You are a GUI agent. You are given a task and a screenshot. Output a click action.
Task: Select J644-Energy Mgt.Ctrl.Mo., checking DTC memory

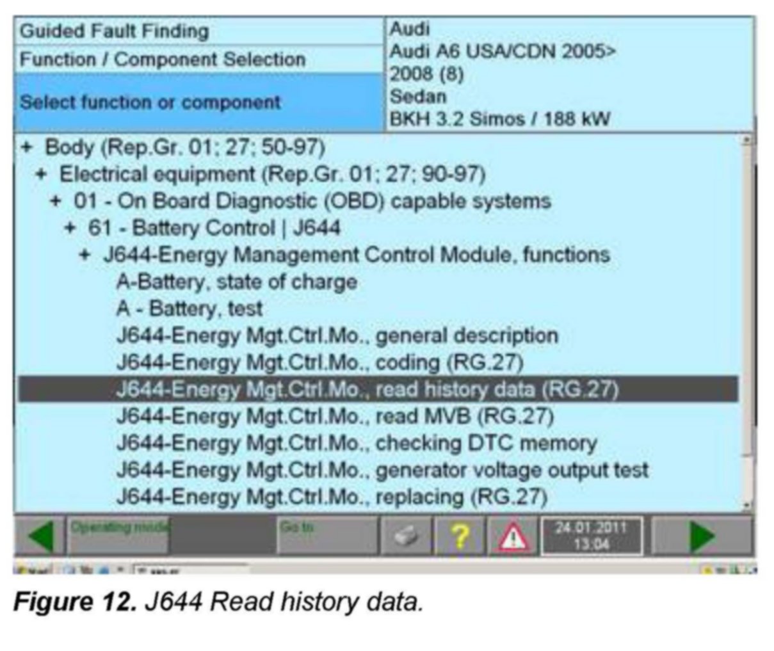[x=357, y=443]
